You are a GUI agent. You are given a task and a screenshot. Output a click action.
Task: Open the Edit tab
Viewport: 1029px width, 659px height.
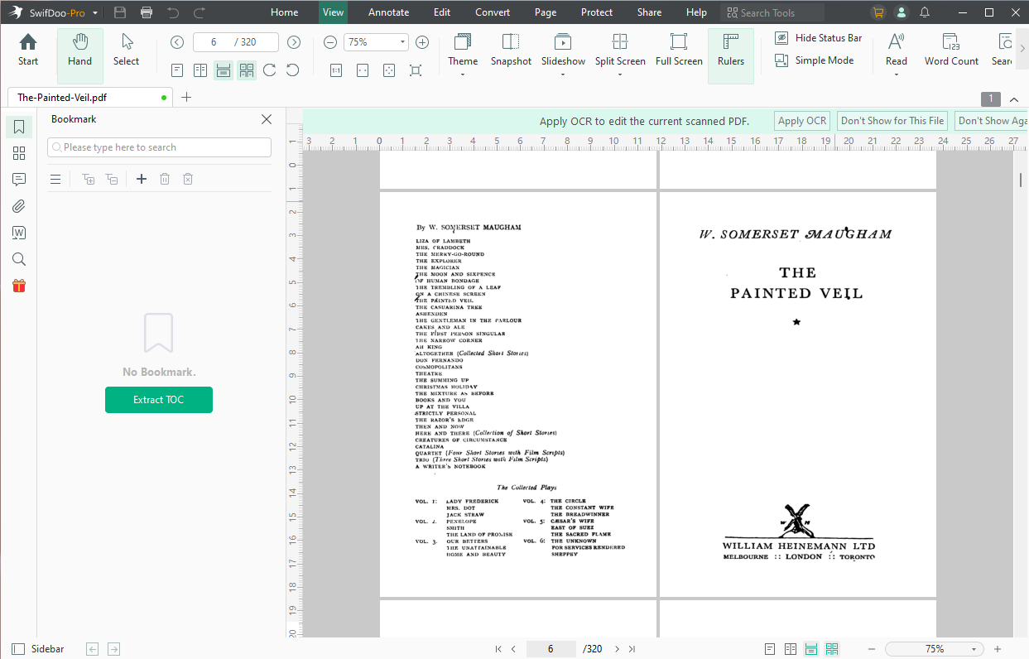pos(442,12)
